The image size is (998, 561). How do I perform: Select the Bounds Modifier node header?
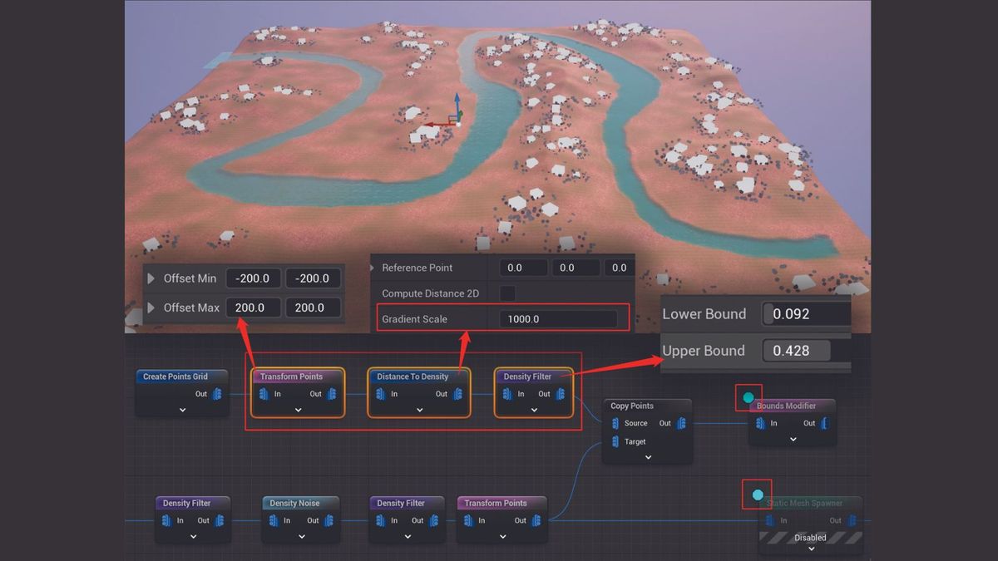[x=785, y=406]
